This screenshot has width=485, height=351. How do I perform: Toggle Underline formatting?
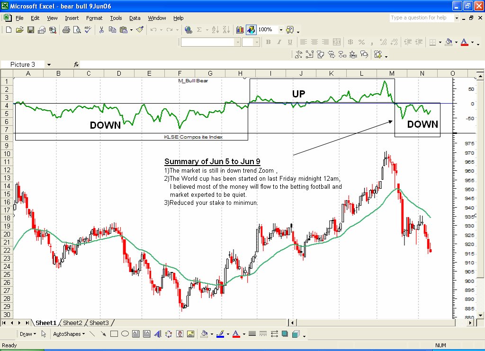tap(290, 42)
